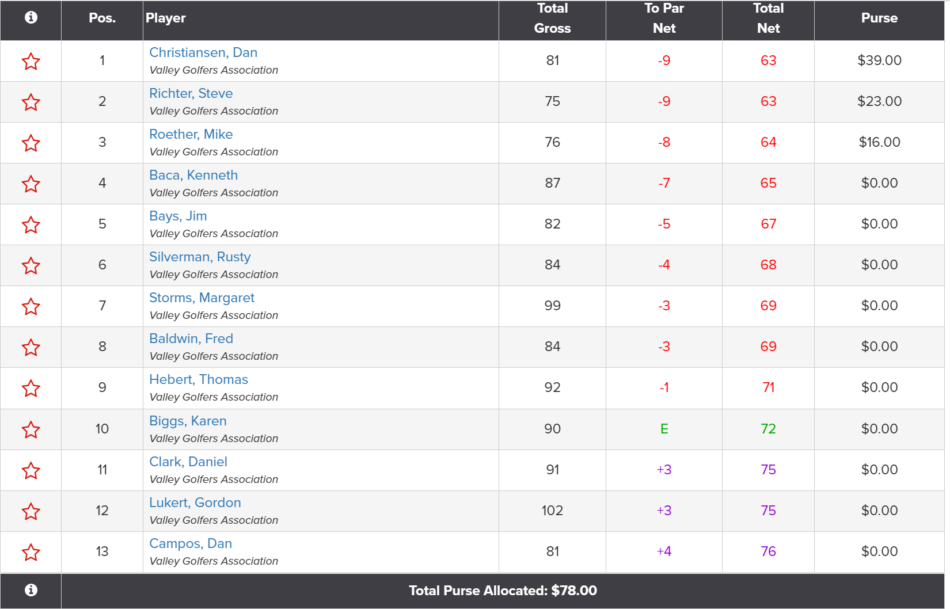The height and width of the screenshot is (609, 950).
Task: Star Margaret Storms in position 7
Action: pyautogui.click(x=31, y=306)
